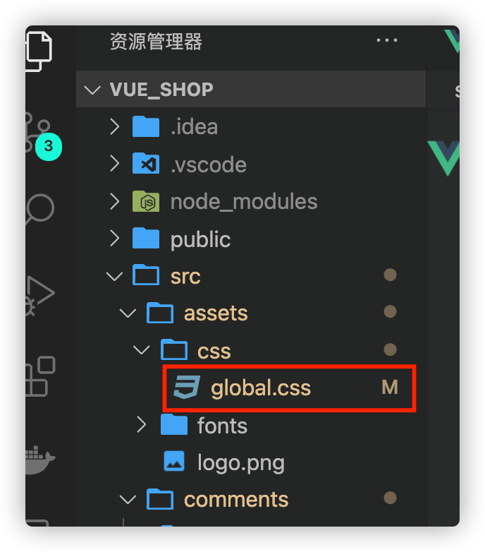Click the image icon beside logo.png
485x552 pixels.
[174, 461]
